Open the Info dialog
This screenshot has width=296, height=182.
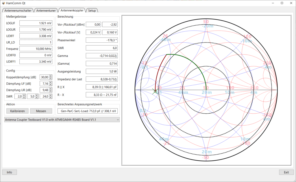click(10, 172)
